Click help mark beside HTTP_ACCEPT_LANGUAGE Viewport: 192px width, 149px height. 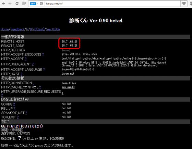(x=44, y=70)
